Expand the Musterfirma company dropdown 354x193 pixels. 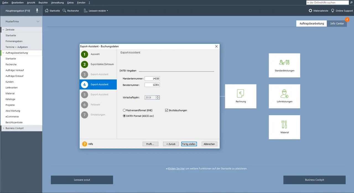click(38, 21)
